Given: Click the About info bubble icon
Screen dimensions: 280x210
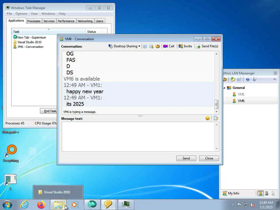Looking at the screenshot, I should pyautogui.click(x=254, y=79).
